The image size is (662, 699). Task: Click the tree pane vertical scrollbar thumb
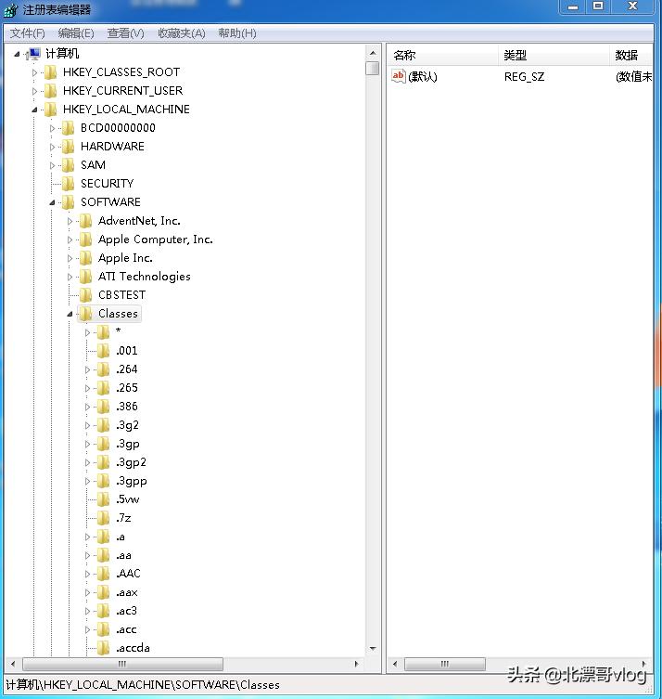point(373,68)
